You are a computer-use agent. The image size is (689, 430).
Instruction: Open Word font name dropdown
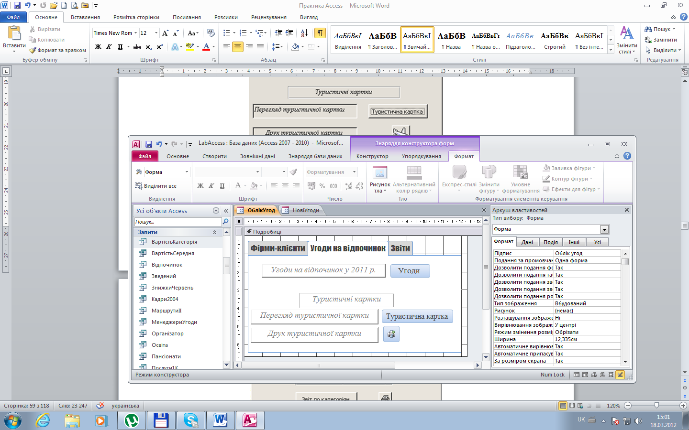point(136,33)
